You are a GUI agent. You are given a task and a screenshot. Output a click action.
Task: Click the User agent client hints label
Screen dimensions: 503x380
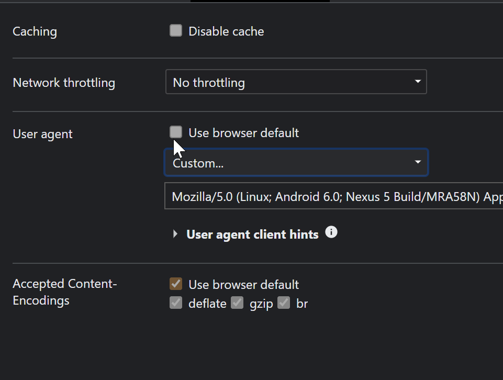(x=252, y=234)
